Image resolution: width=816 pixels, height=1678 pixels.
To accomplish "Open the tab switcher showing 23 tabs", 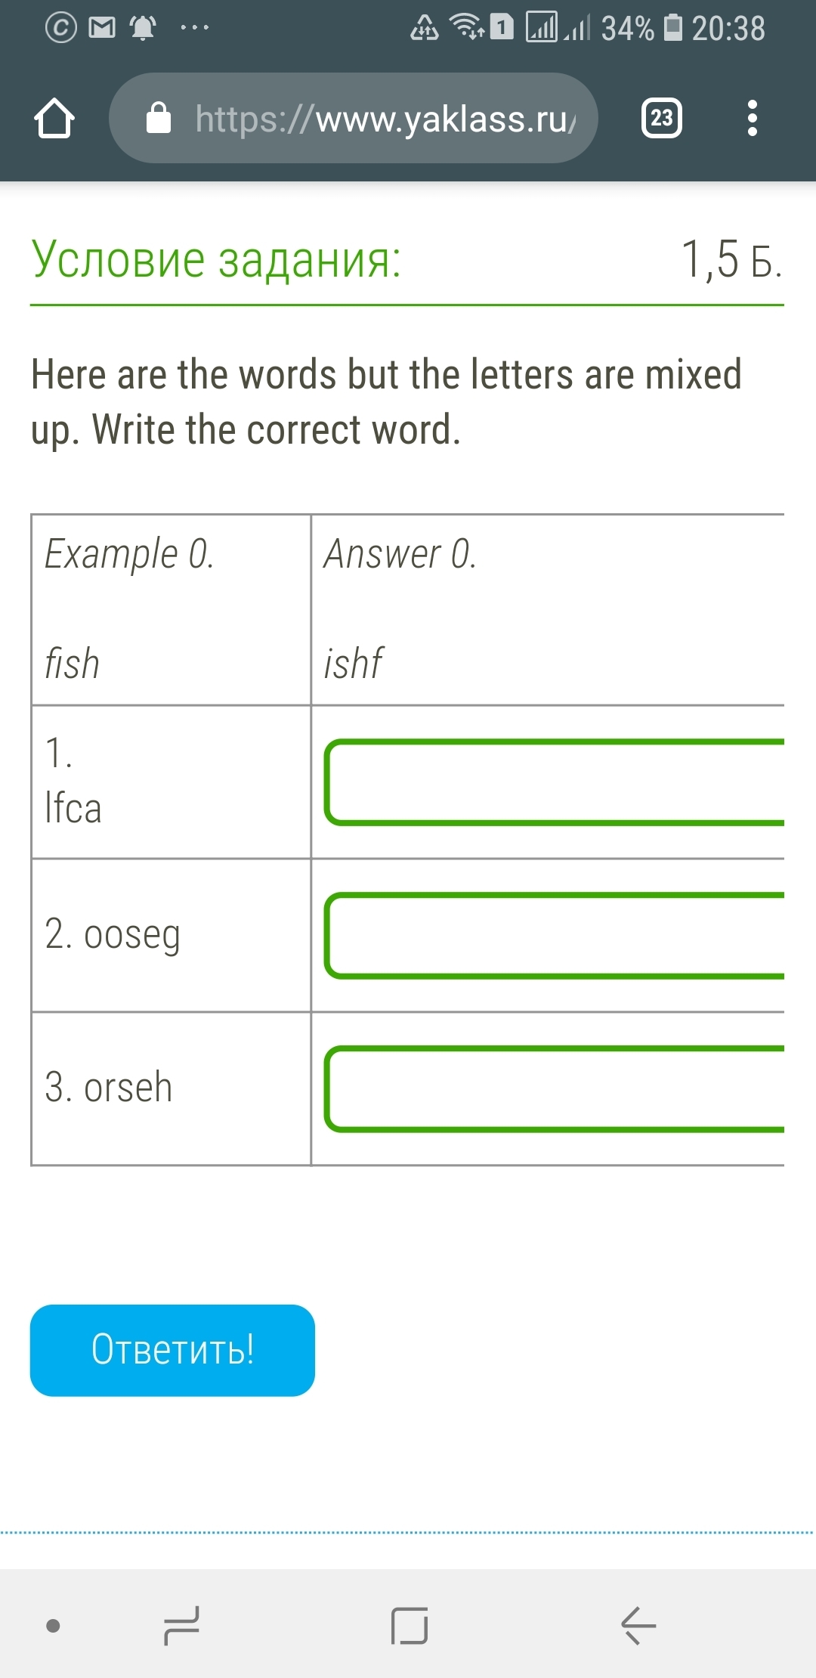I will (662, 118).
